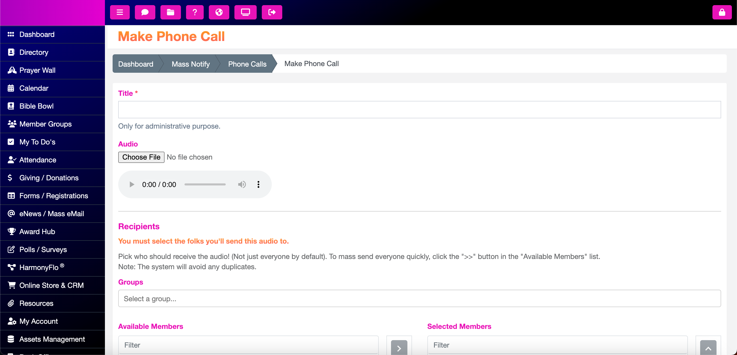Click the monitor screen icon
Viewport: 737px width, 355px height.
pyautogui.click(x=245, y=12)
